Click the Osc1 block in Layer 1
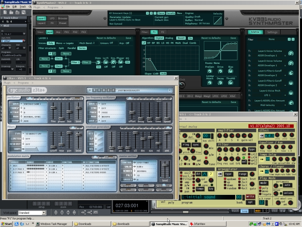The image size is (302, 227). point(59,58)
